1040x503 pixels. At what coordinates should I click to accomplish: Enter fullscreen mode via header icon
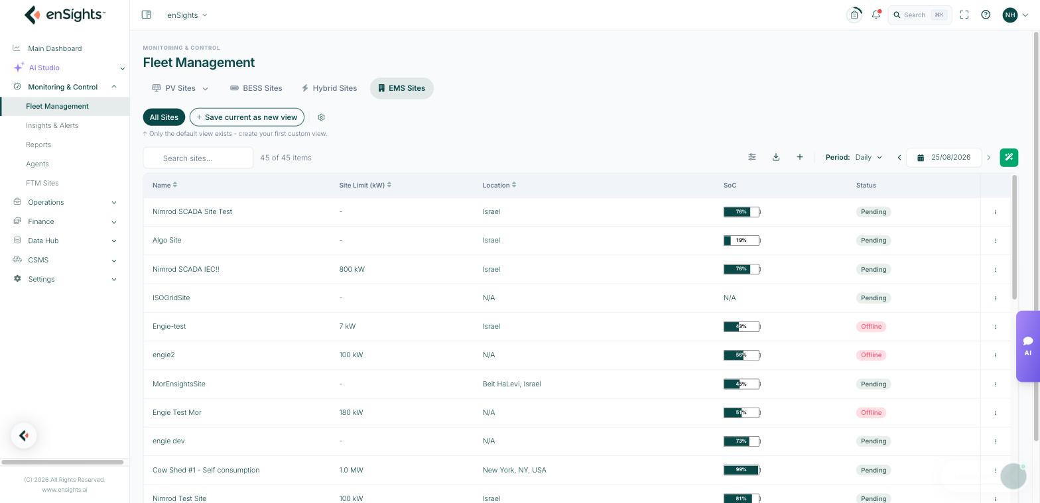964,15
